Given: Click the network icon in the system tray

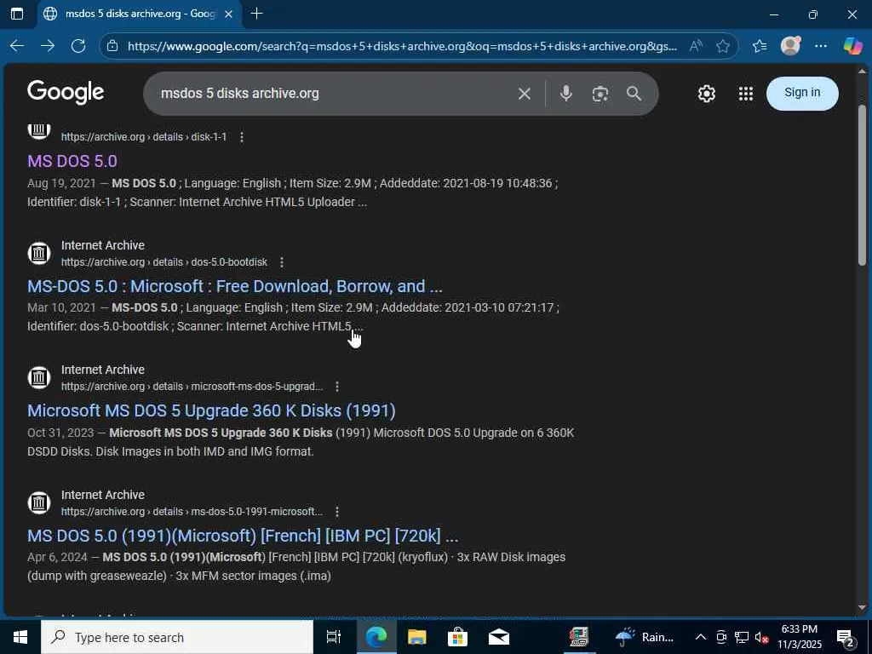Looking at the screenshot, I should tap(742, 637).
